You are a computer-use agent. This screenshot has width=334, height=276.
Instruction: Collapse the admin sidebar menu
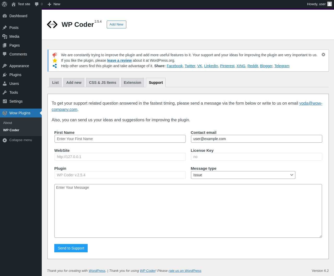[x=17, y=140]
